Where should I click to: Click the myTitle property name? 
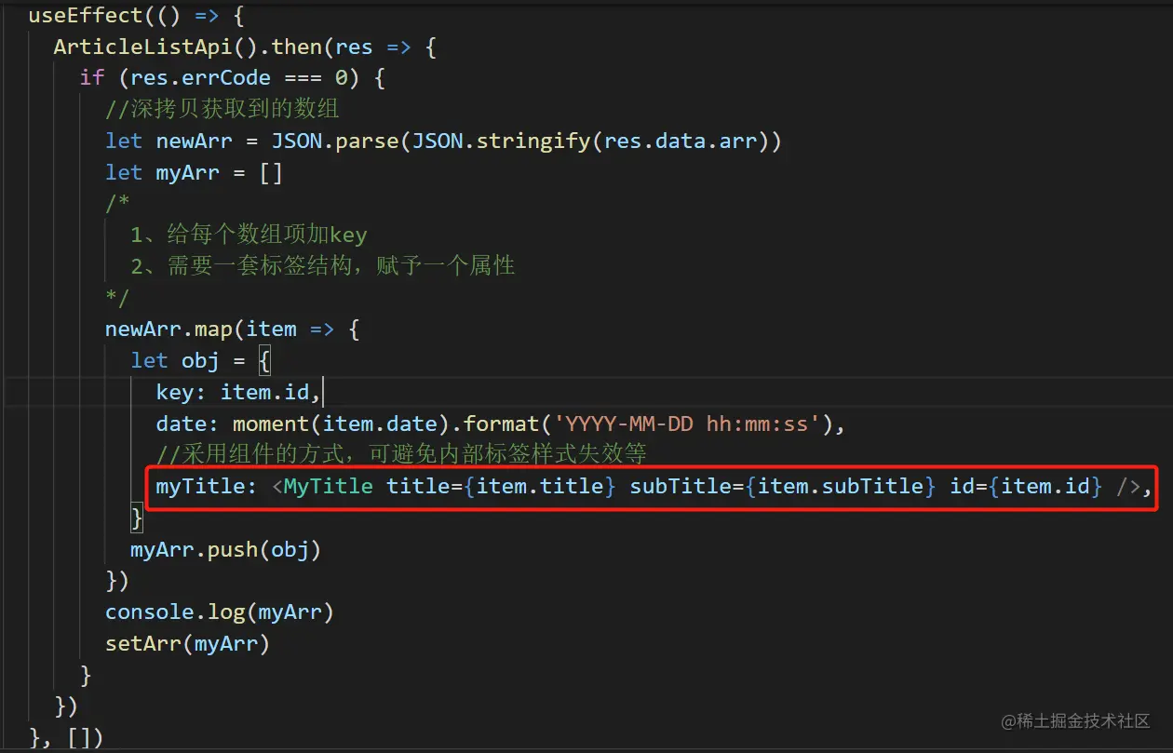click(200, 487)
